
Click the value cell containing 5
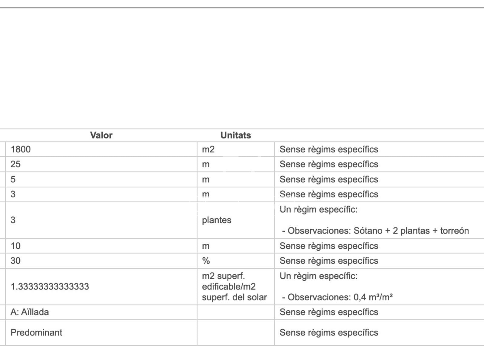[101, 179]
